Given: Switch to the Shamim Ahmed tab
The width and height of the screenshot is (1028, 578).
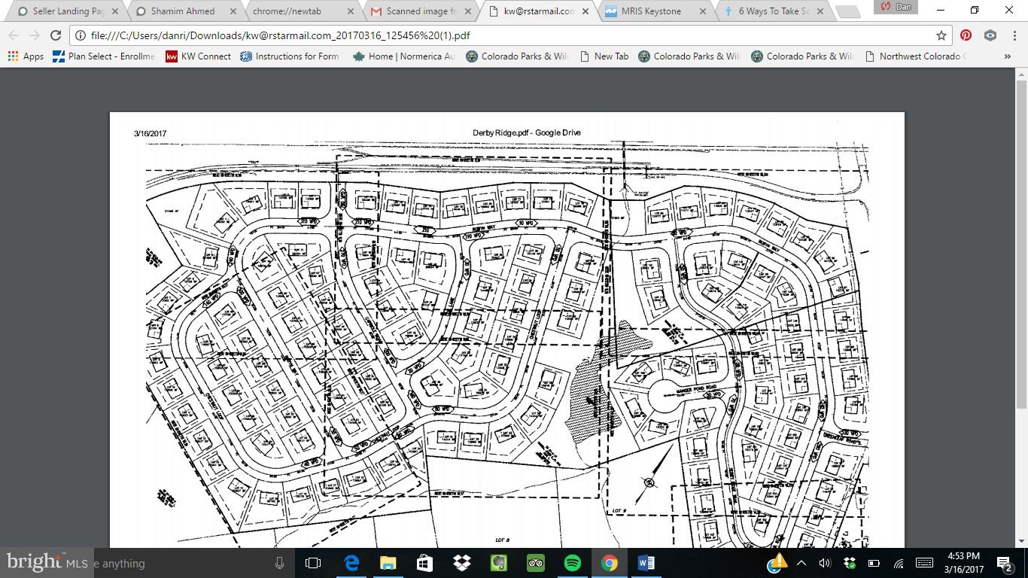Looking at the screenshot, I should coord(184,11).
